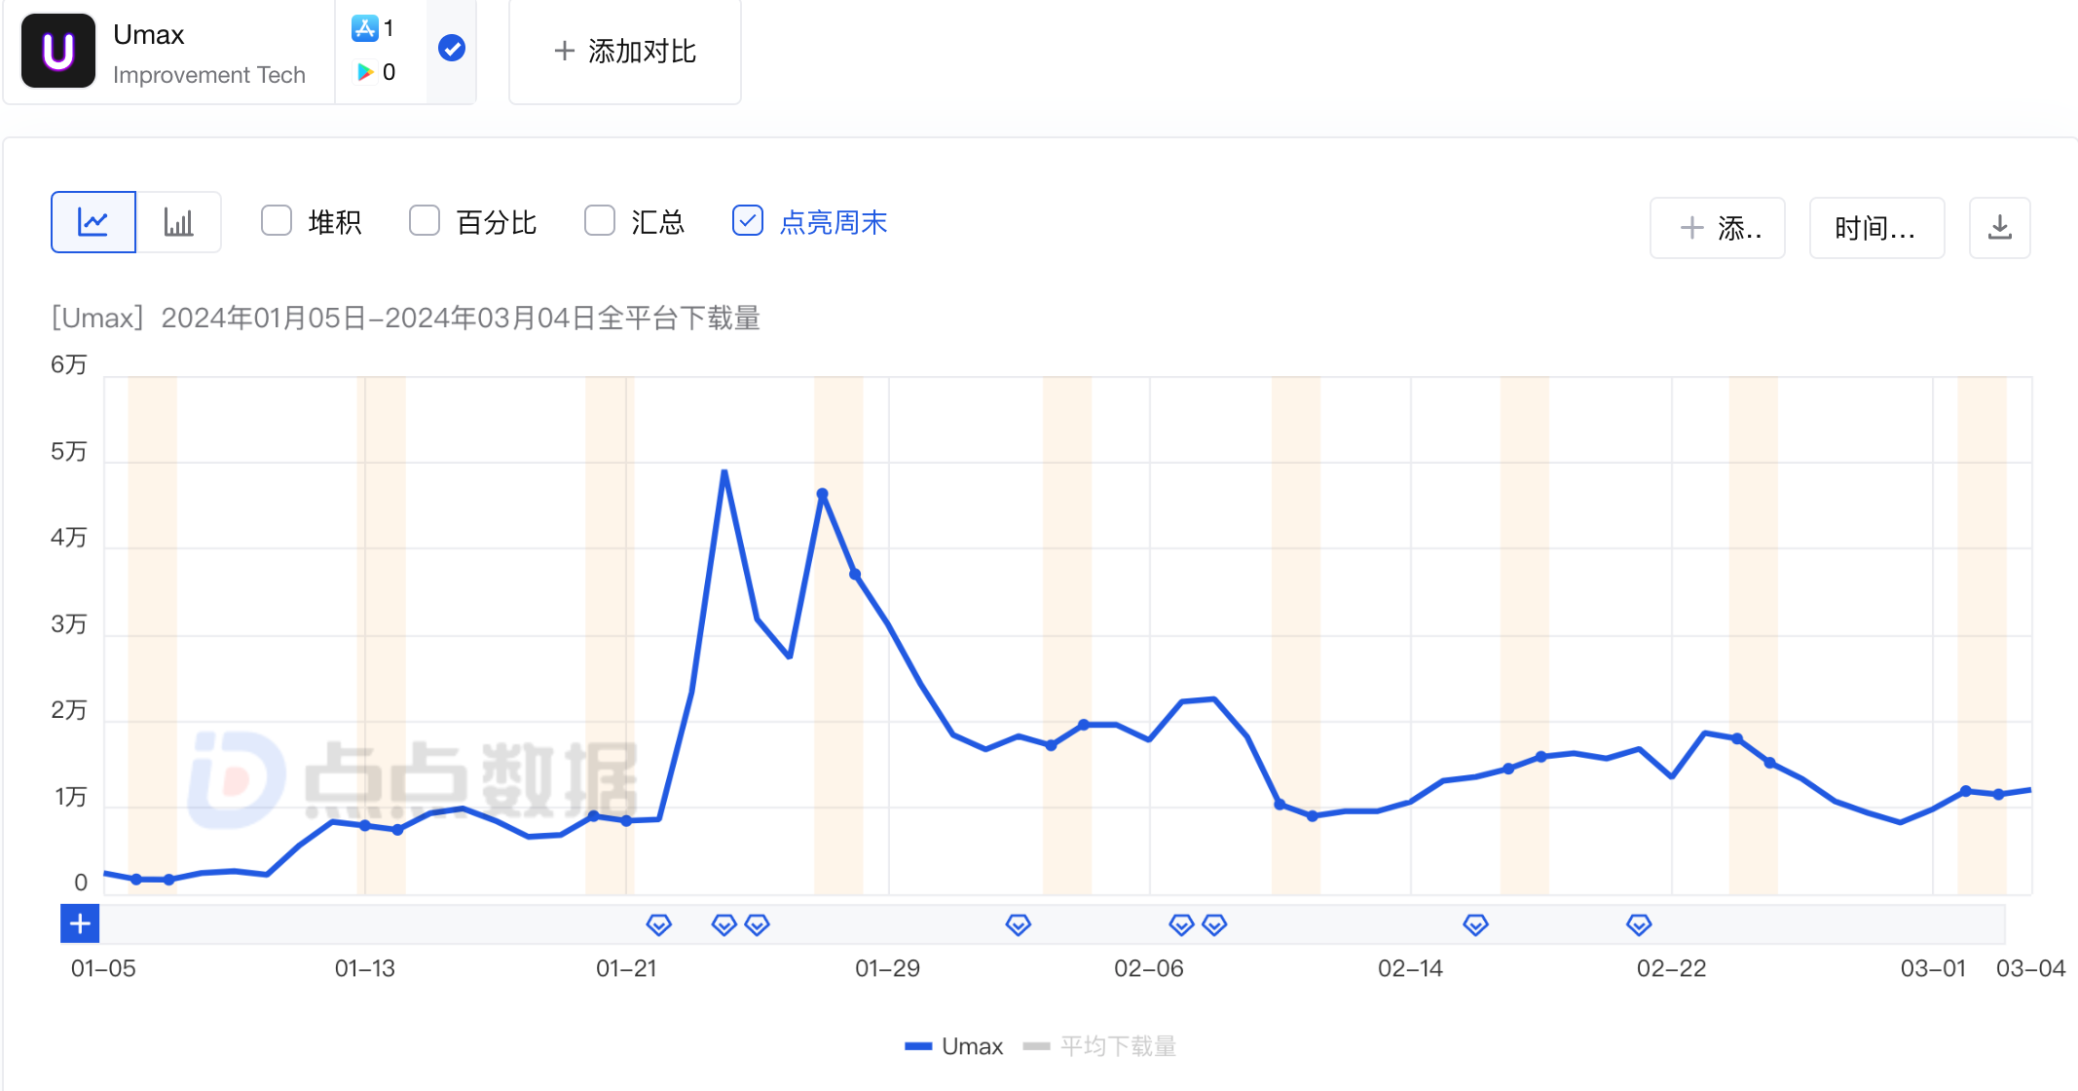Toggle the 平均下载量 legend entry

[1118, 1045]
